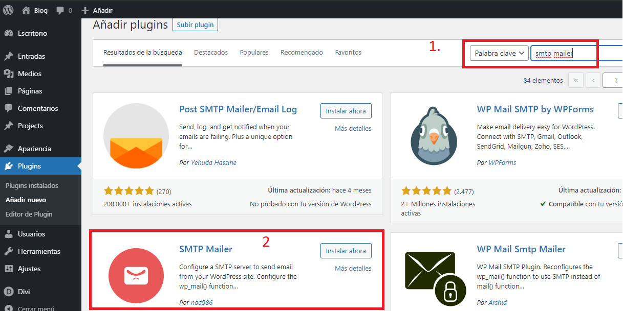Click the Usuarios person icon
The image size is (623, 311).
[9, 234]
